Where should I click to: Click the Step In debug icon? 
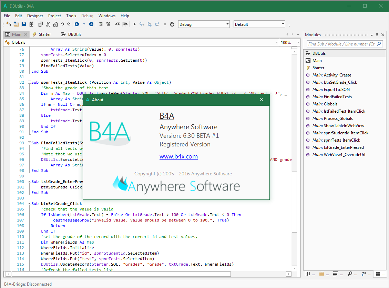pyautogui.click(x=142, y=24)
